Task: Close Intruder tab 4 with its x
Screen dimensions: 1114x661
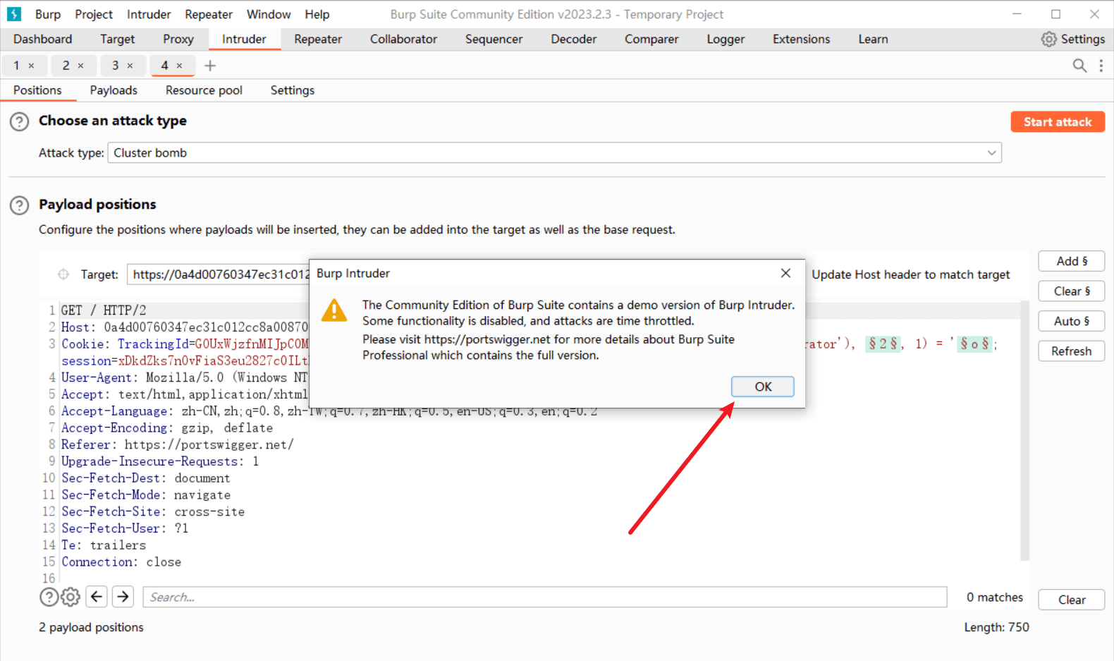Action: tap(179, 66)
